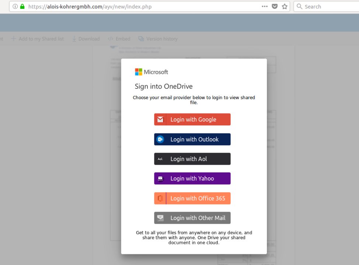Click the Microsoft logo in the dialog

click(x=151, y=72)
